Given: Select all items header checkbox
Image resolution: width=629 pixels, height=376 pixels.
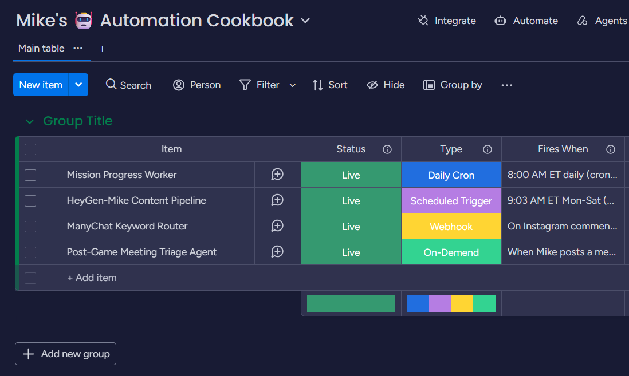Looking at the screenshot, I should click(x=30, y=149).
